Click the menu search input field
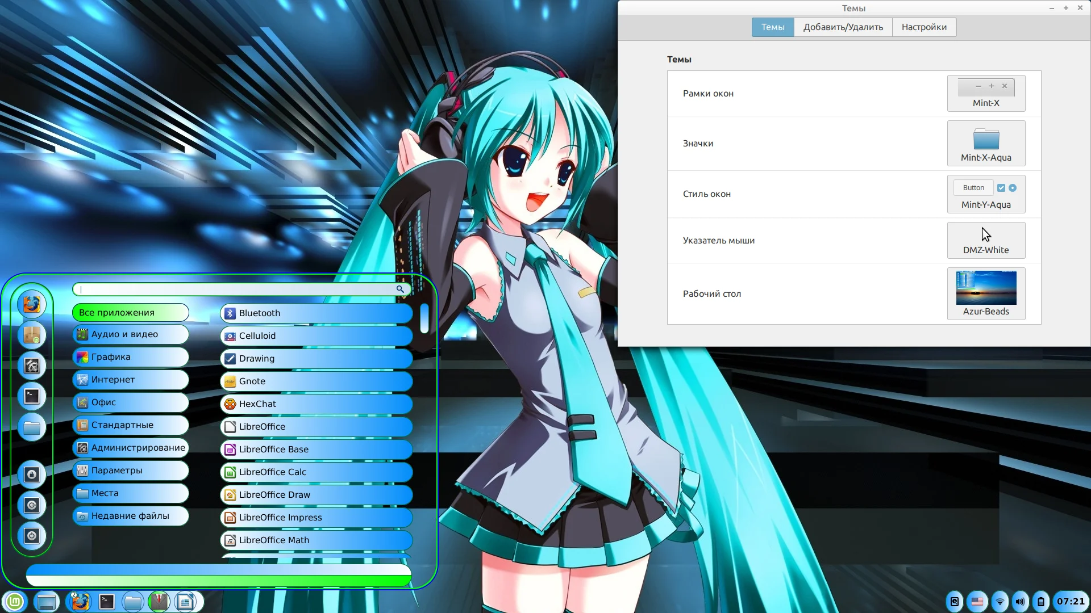The width and height of the screenshot is (1091, 613). pyautogui.click(x=239, y=289)
